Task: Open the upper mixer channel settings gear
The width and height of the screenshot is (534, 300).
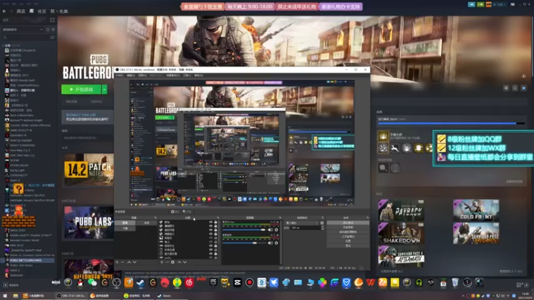Action: click(276, 230)
